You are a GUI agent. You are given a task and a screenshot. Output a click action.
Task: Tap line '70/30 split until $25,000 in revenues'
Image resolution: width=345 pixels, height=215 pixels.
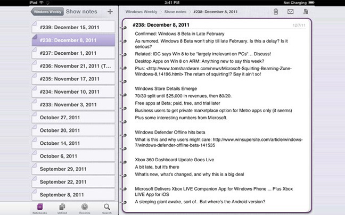[x=183, y=96]
